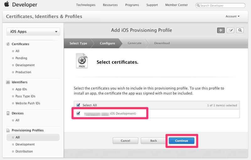Select Development under Provisioning Profiles
The image size is (251, 160).
pos(25,144)
